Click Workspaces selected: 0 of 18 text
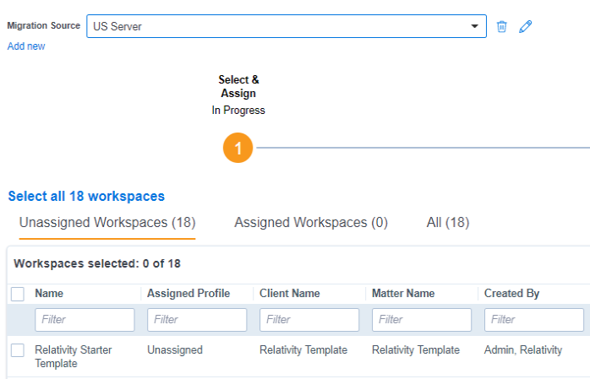Image resolution: width=590 pixels, height=379 pixels. pyautogui.click(x=97, y=263)
